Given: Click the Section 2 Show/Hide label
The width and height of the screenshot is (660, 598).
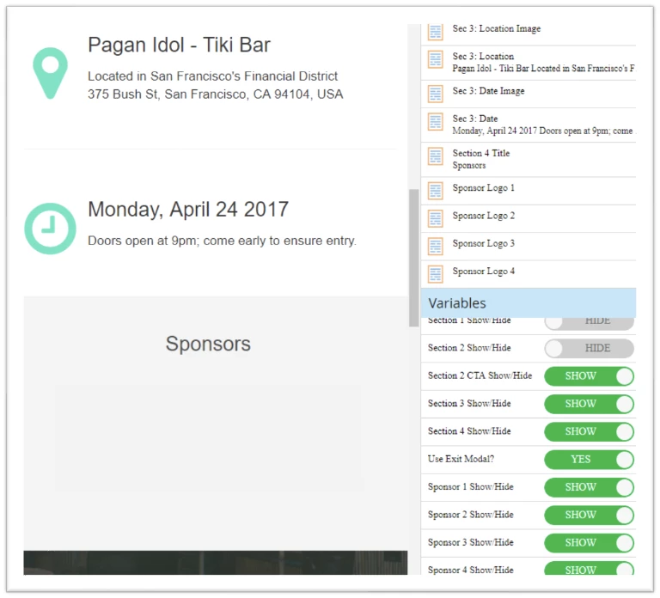Looking at the screenshot, I should [469, 348].
